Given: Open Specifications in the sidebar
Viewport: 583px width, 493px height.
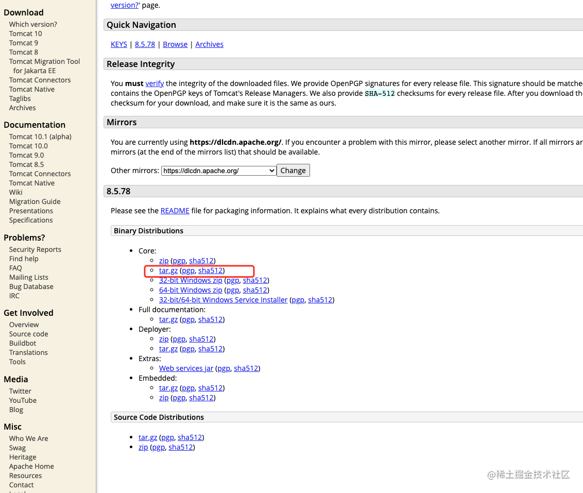Looking at the screenshot, I should 31,220.
